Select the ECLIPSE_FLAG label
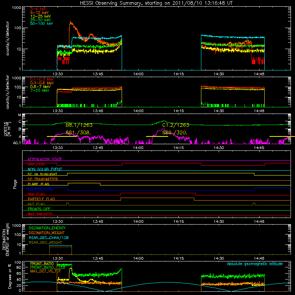This screenshot has height=295, width=295. (40, 189)
